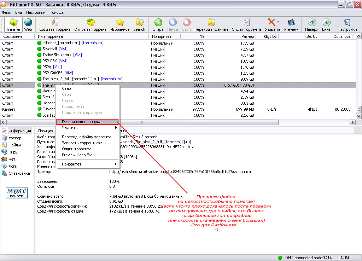The image size is (362, 261).
Task: Sort by Размер column header
Action: (x=231, y=36)
